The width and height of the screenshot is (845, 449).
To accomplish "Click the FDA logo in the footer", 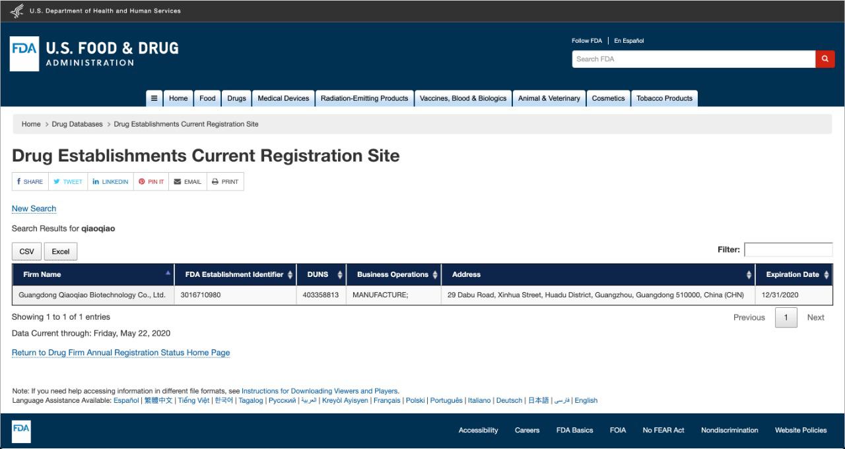I will click(21, 431).
